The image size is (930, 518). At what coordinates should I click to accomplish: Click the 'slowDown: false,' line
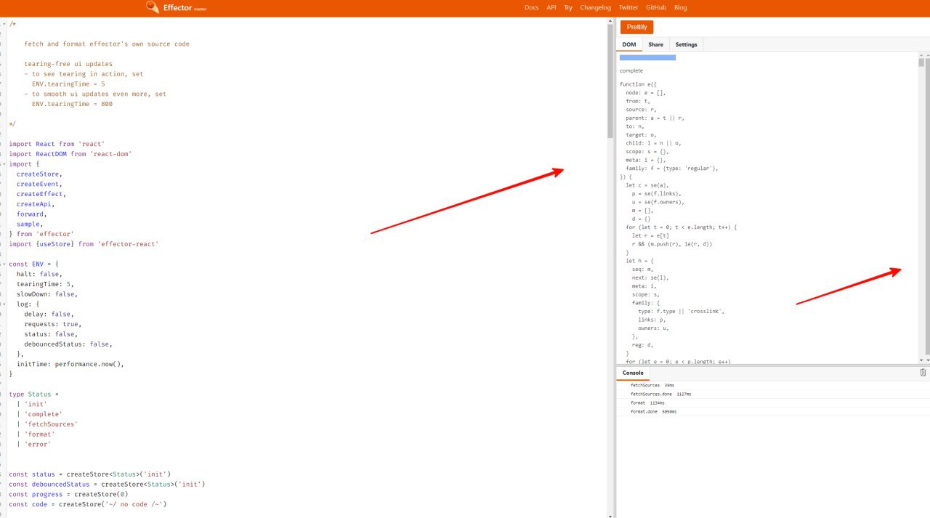point(47,294)
